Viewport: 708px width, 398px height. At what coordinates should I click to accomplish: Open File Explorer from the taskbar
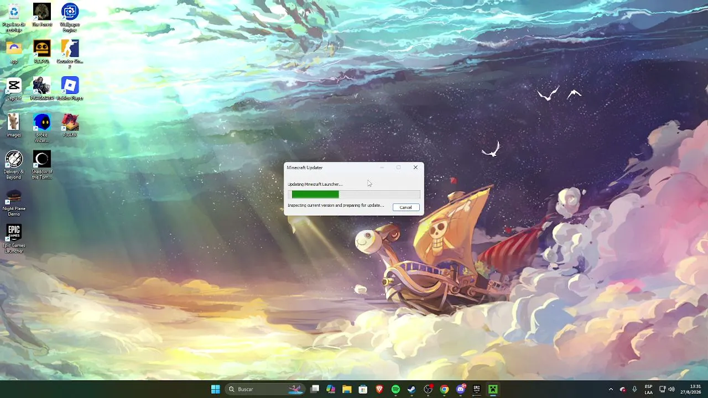point(347,389)
